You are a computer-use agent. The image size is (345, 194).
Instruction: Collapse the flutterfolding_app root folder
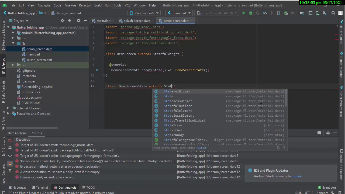coord(8,27)
